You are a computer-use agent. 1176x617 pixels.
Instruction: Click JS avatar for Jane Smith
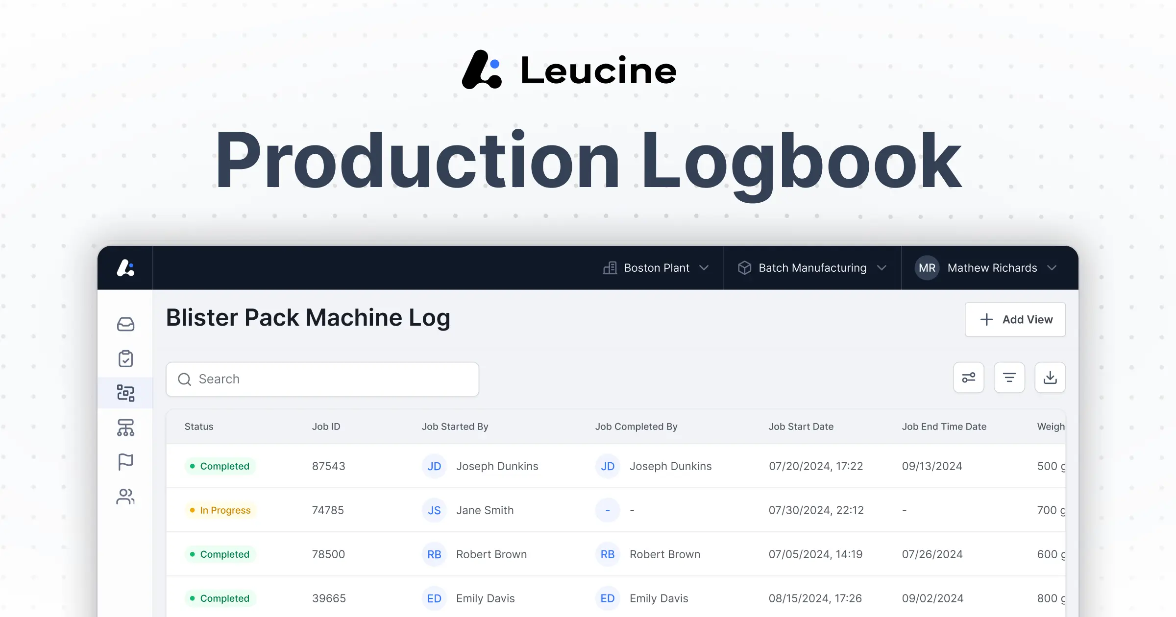pyautogui.click(x=434, y=510)
